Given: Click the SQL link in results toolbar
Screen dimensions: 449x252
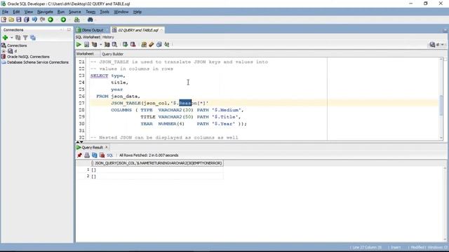Looking at the screenshot, I should 110,155.
